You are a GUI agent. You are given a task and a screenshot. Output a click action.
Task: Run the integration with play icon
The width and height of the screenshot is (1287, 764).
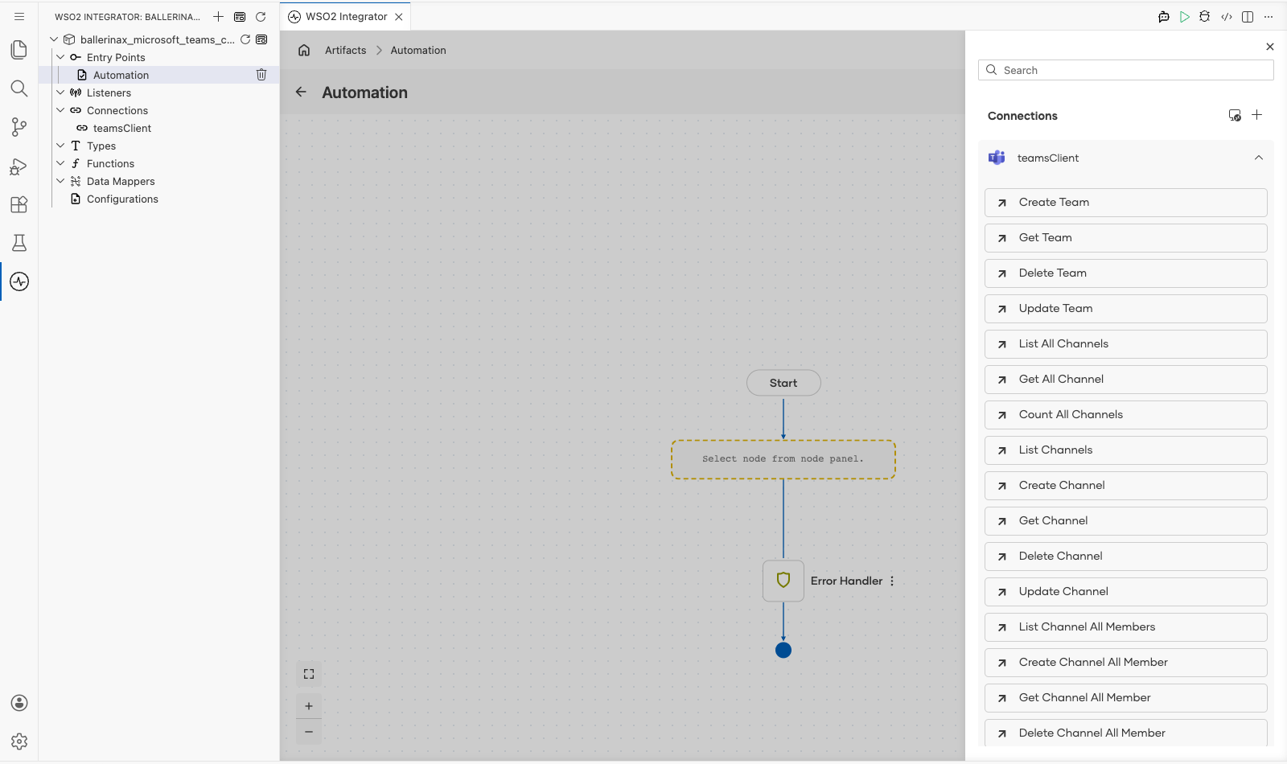[x=1185, y=16]
